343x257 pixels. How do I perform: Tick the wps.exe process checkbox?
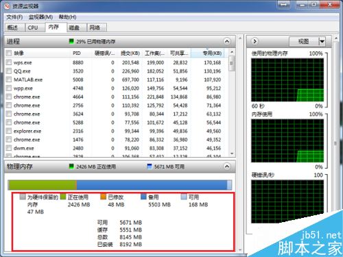click(x=9, y=62)
